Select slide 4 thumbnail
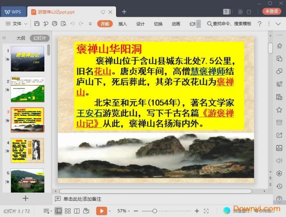The image size is (286, 217). point(27,151)
